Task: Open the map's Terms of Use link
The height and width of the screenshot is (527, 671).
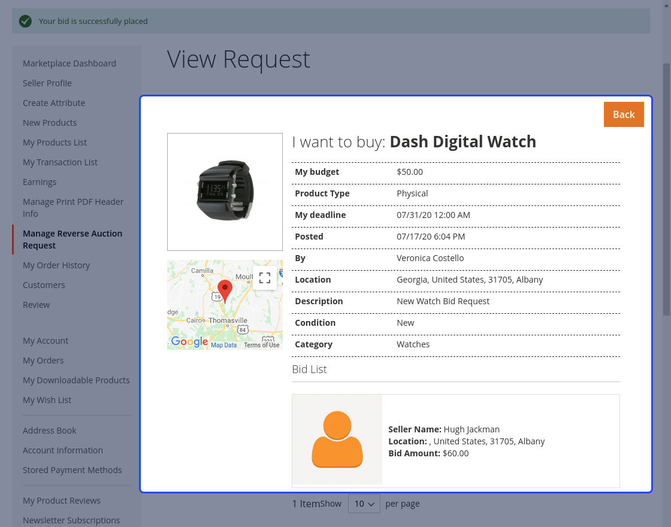Action: 261,345
